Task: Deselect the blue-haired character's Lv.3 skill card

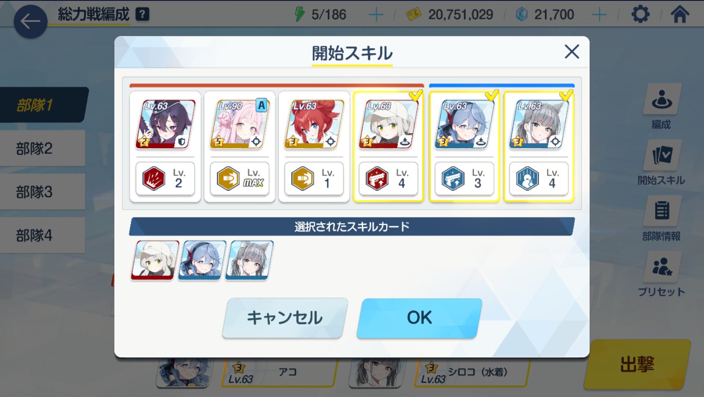Action: [x=464, y=147]
